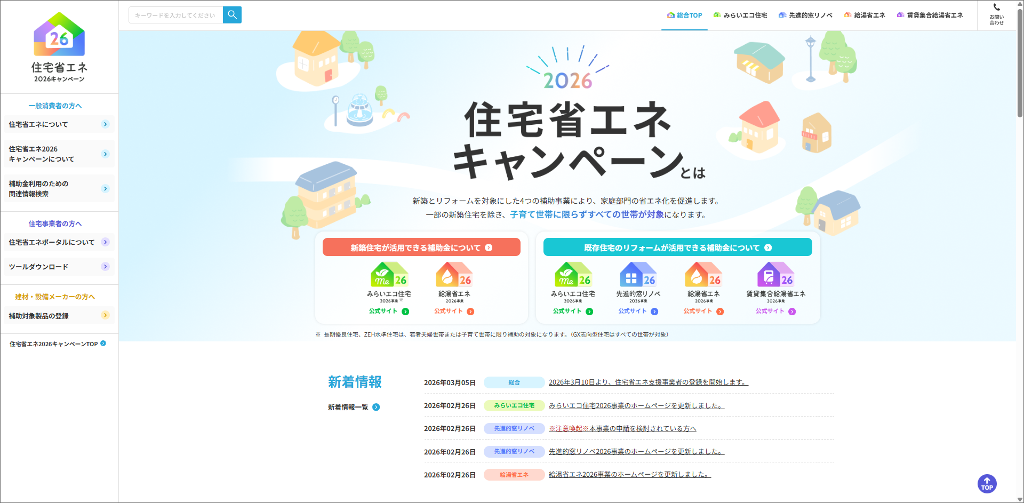
Task: Open the 2026年03月05日 news article link
Action: 648,382
